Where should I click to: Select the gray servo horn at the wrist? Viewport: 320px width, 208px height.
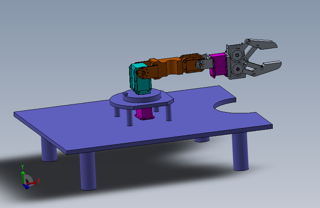pyautogui.click(x=201, y=65)
